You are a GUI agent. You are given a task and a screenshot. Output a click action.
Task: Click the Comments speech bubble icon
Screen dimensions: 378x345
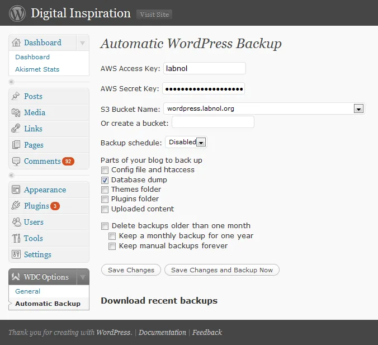click(16, 161)
